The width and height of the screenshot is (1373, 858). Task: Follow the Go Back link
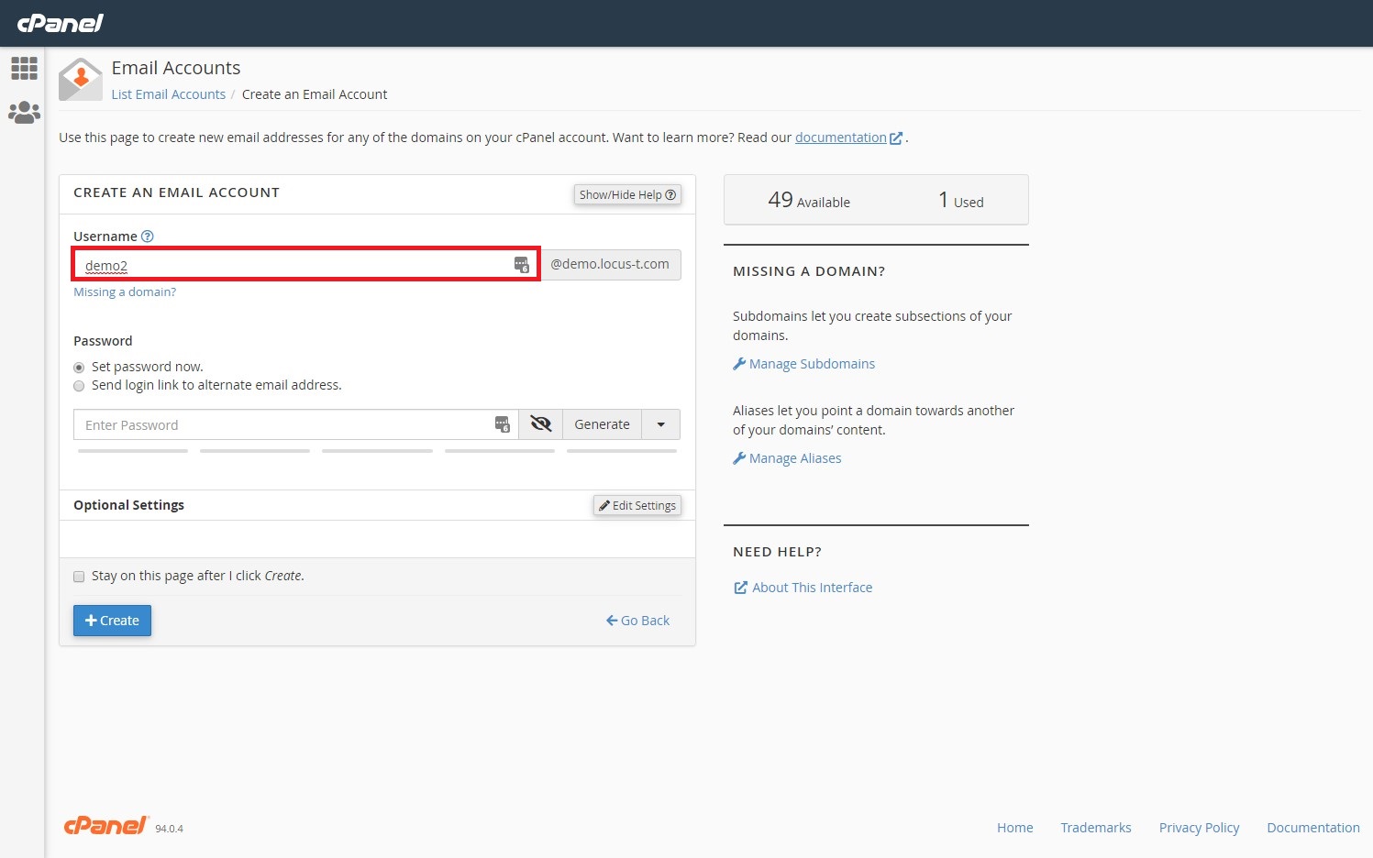tap(638, 621)
